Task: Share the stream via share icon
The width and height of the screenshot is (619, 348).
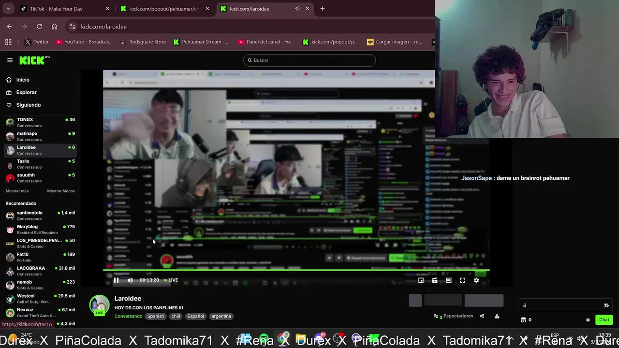Action: [482, 316]
